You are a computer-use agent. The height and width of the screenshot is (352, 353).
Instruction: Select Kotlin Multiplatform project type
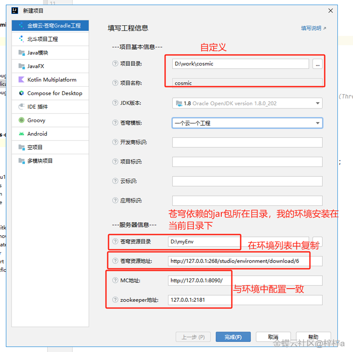(x=50, y=80)
